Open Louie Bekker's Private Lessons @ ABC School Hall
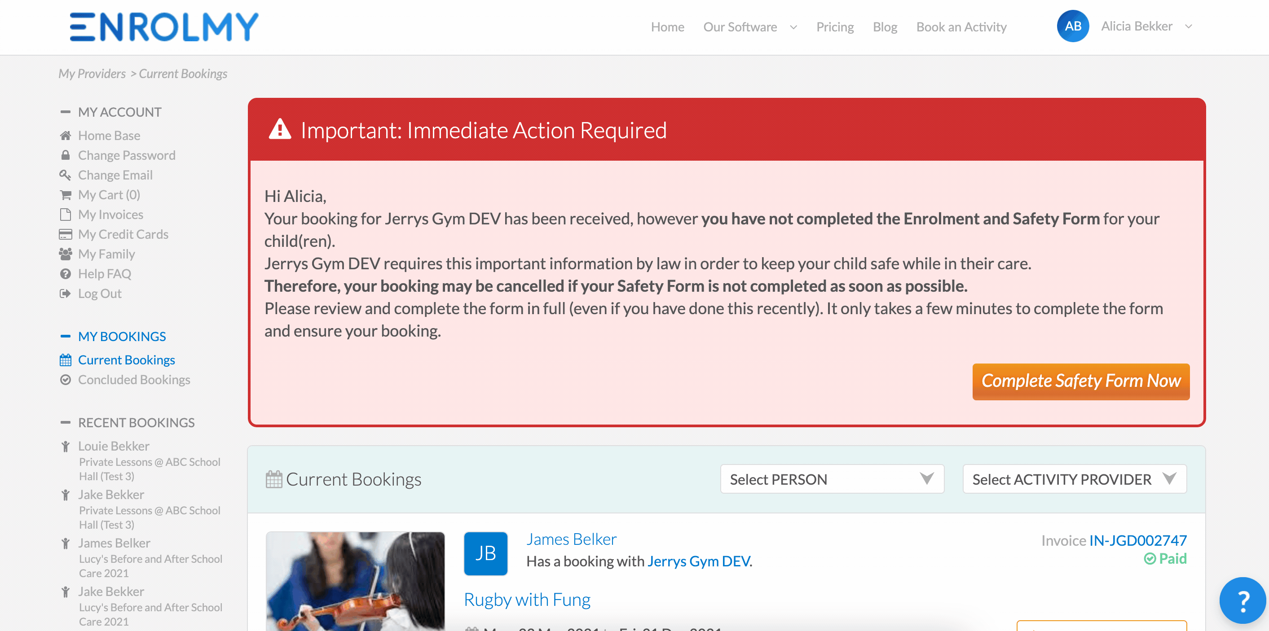Screen dimensions: 1269x631 pos(149,469)
